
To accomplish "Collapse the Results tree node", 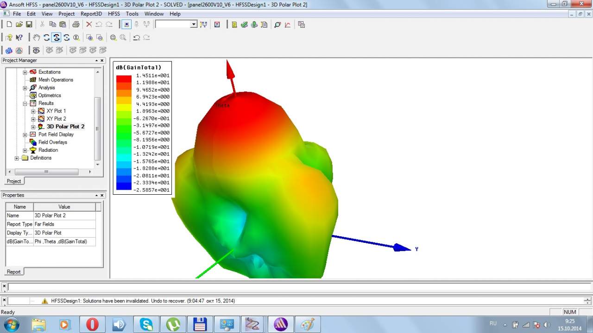I will pyautogui.click(x=25, y=104).
